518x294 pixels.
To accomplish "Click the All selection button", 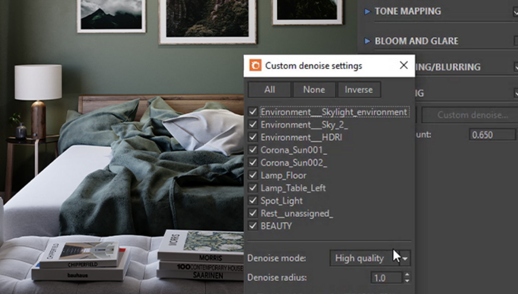I will (x=269, y=90).
